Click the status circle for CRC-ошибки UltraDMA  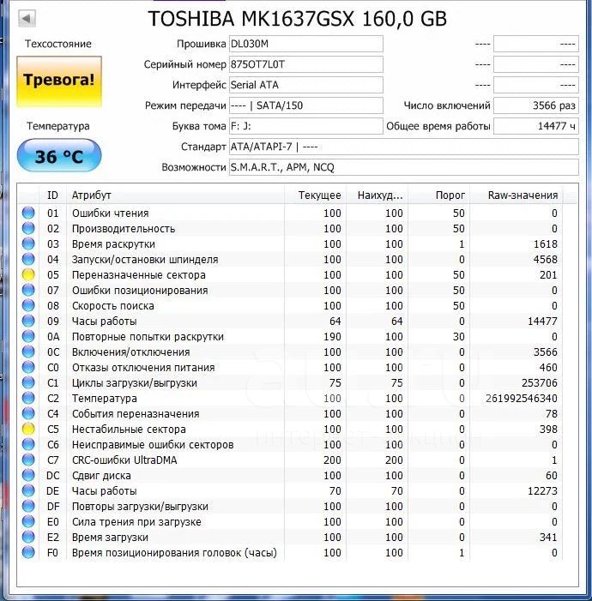28,460
